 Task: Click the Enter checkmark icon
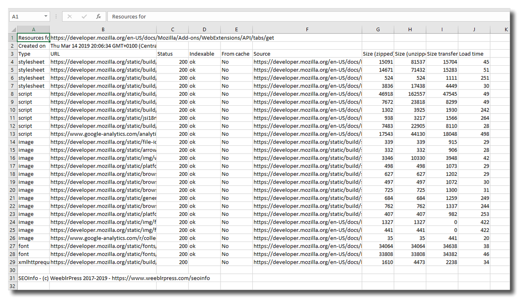coord(84,17)
